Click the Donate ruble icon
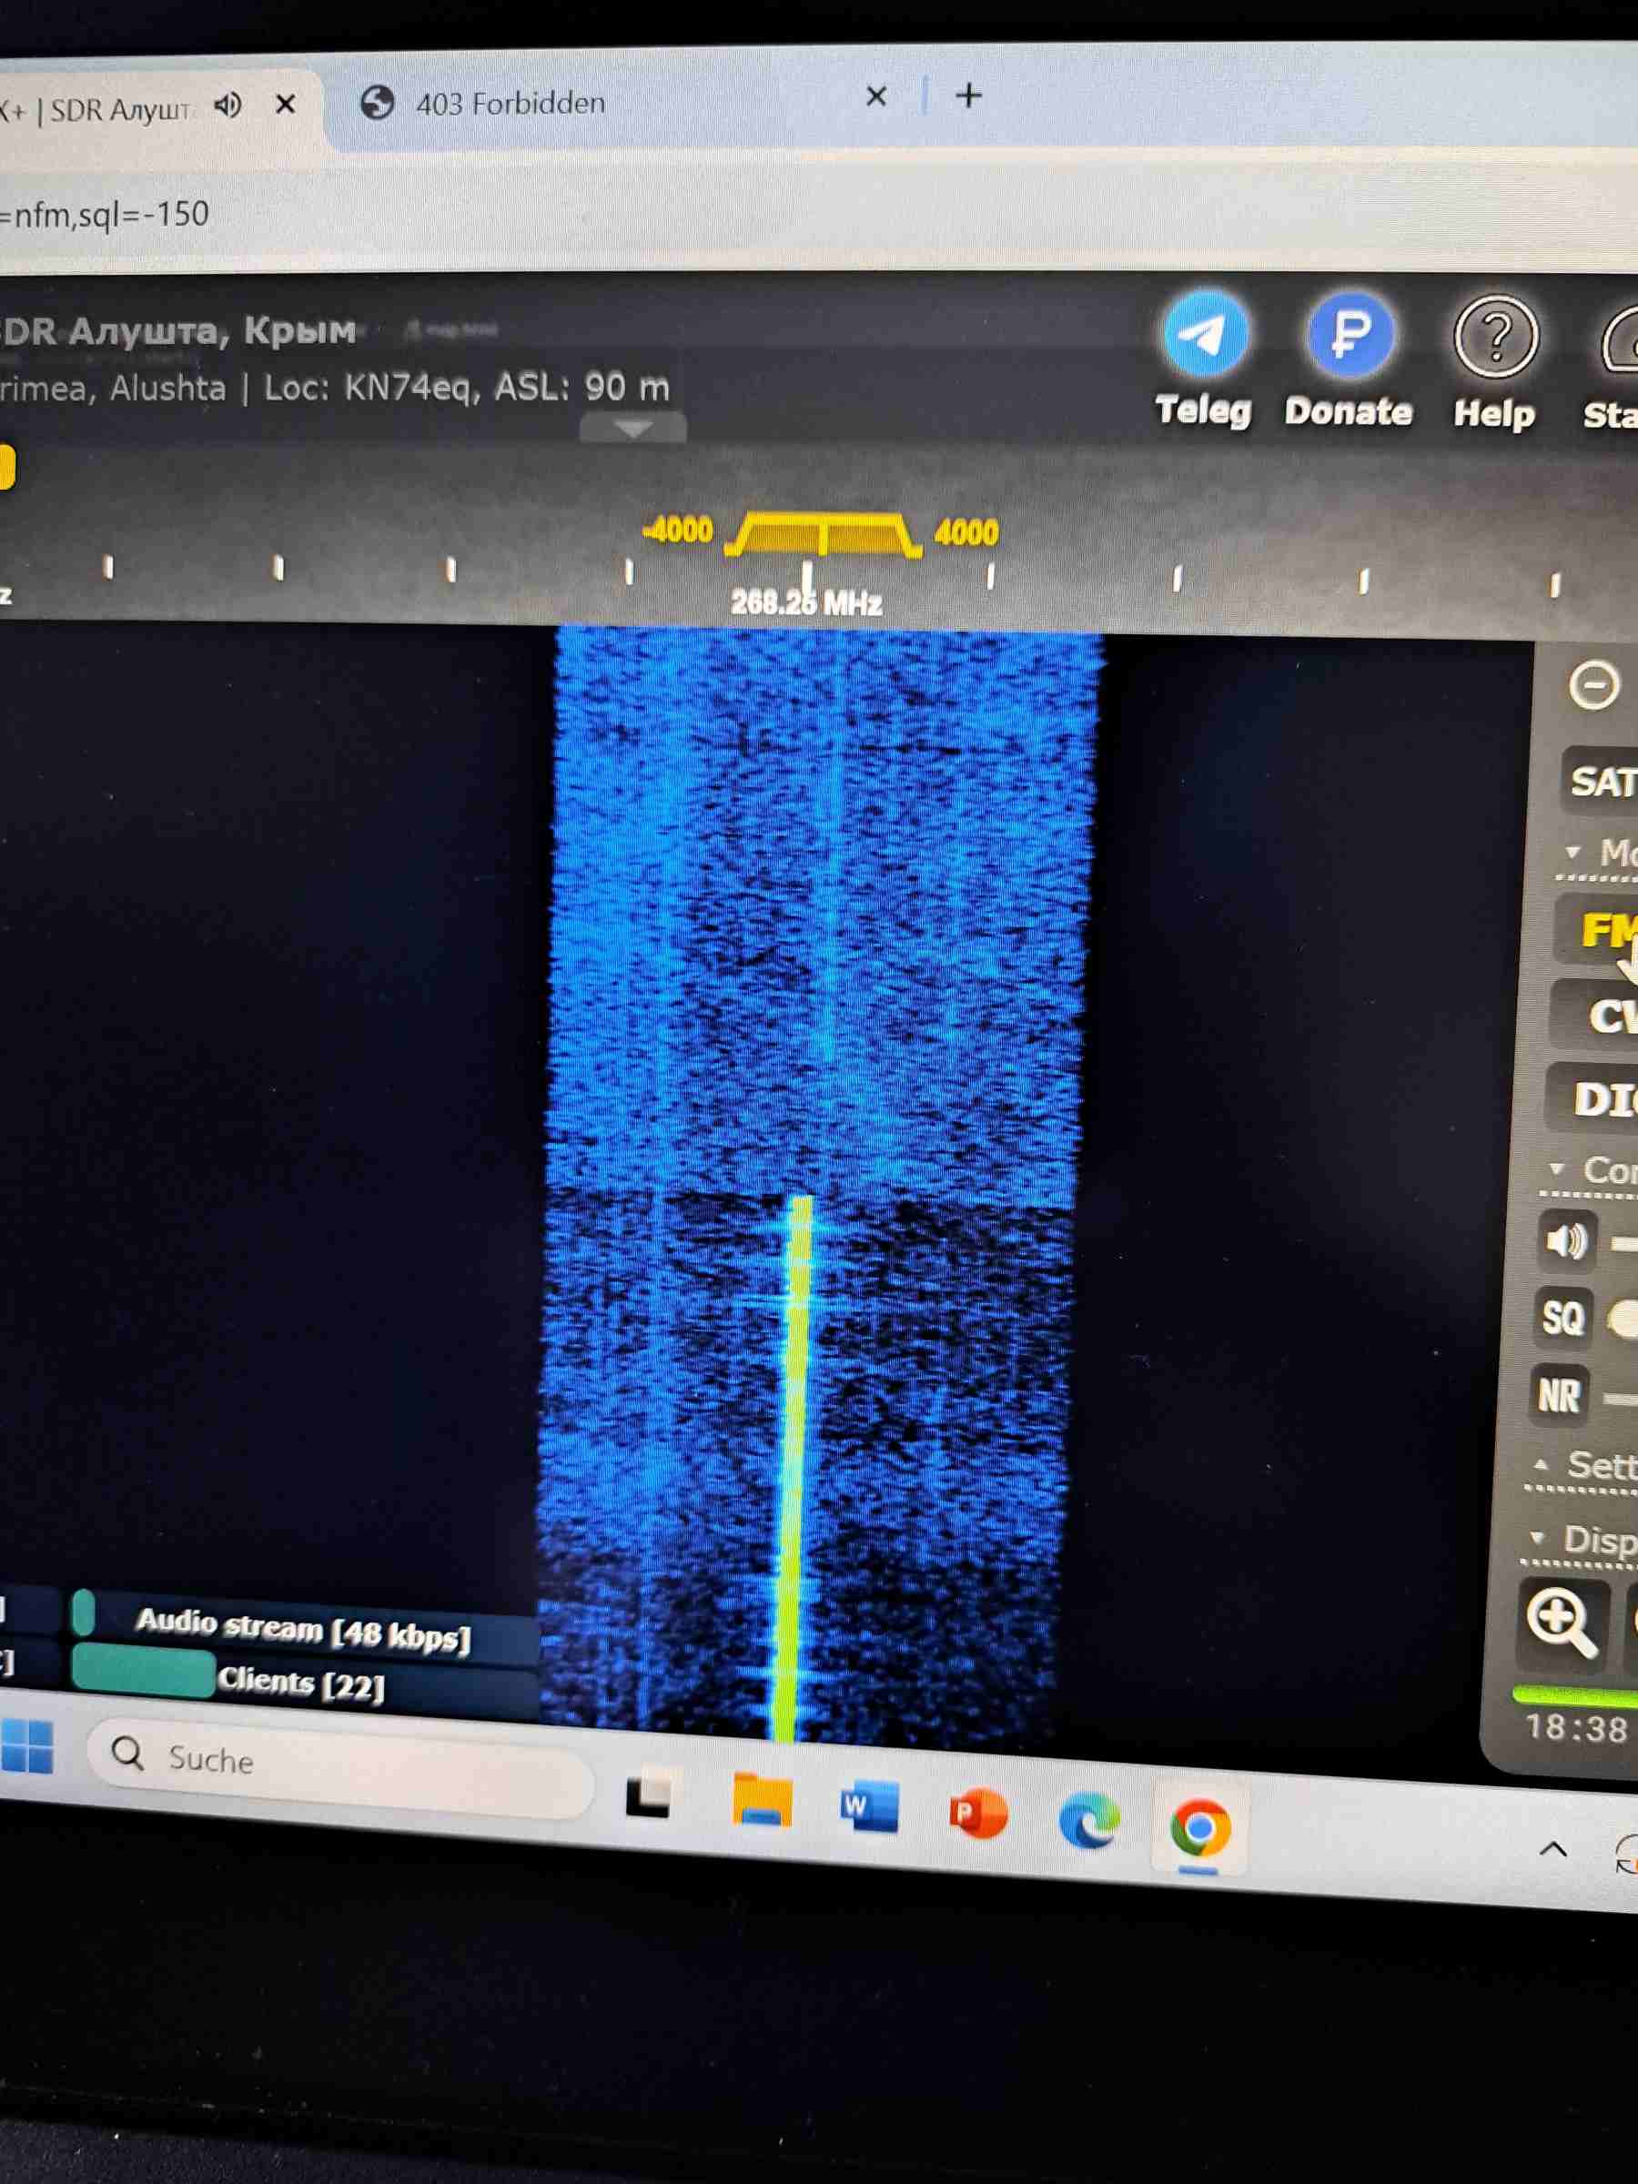 pos(1349,336)
